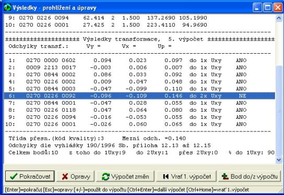Click the plus/minus icon on Bod do/z
Viewport: 284px width, 195px height.
click(x=225, y=177)
